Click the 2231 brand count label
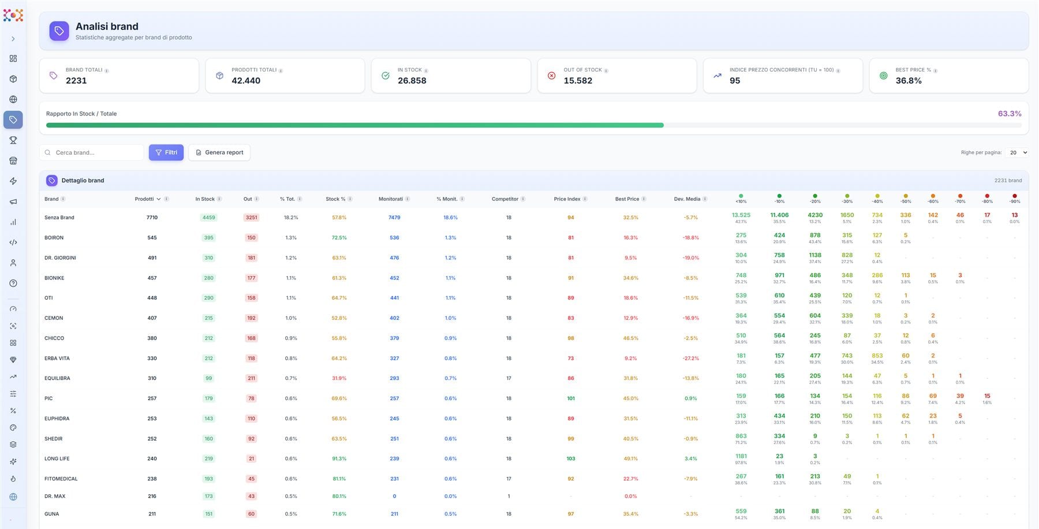Screen dimensions: 1039x529 [1008, 181]
